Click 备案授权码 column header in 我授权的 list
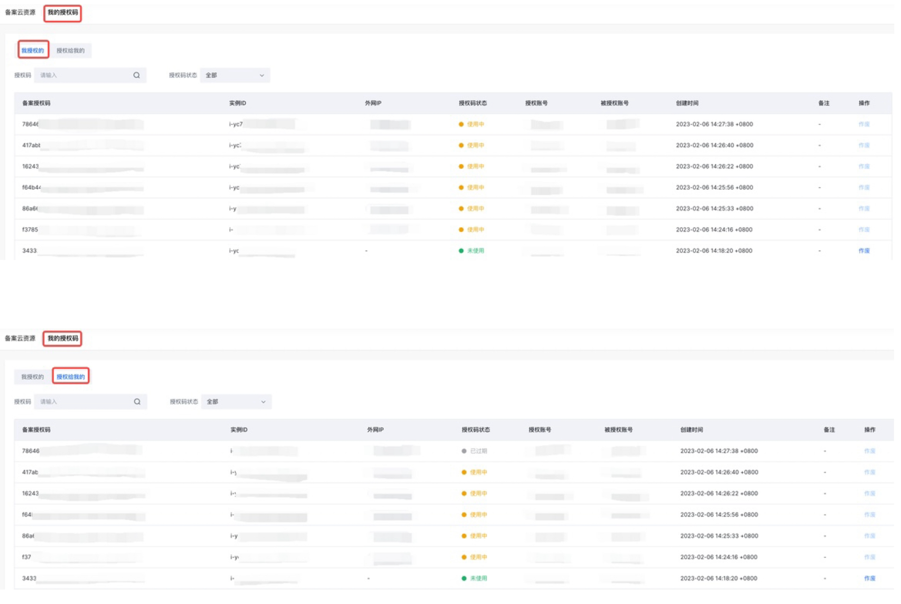This screenshot has width=901, height=604. [x=36, y=103]
